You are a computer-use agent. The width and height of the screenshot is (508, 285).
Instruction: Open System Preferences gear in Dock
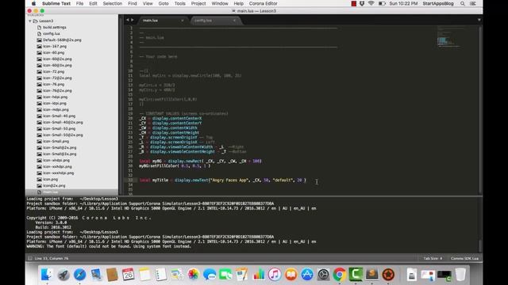(x=323, y=275)
